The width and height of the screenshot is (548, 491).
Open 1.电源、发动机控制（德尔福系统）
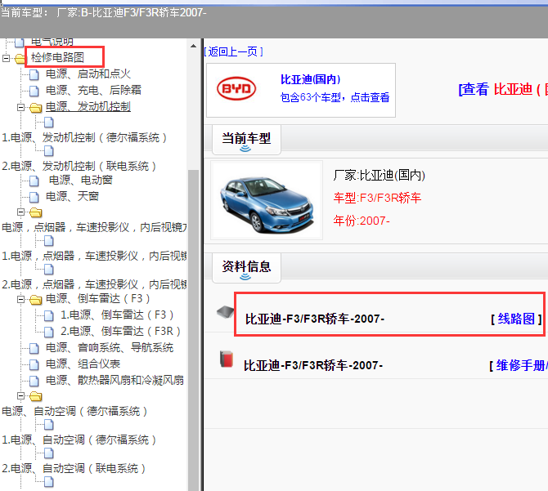[84, 137]
